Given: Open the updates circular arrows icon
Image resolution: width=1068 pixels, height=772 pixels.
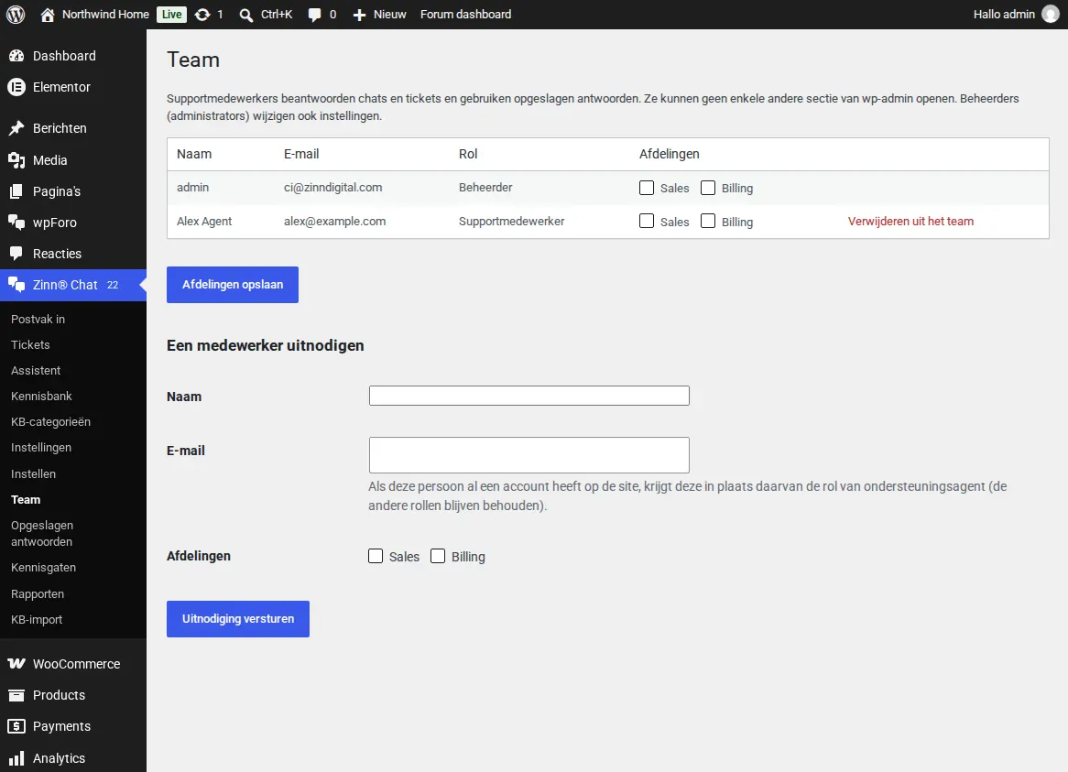Looking at the screenshot, I should [202, 15].
